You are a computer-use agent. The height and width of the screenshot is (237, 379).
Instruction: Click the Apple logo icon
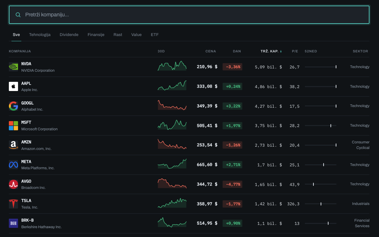click(13, 86)
